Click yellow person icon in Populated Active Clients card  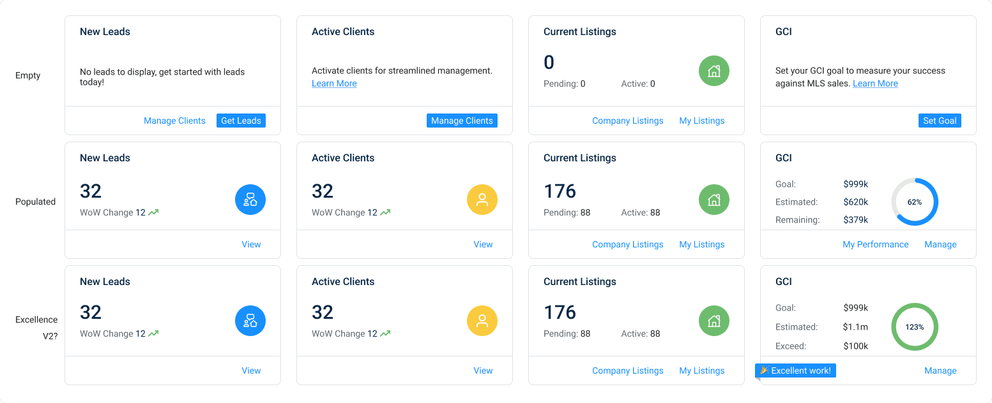(x=482, y=200)
